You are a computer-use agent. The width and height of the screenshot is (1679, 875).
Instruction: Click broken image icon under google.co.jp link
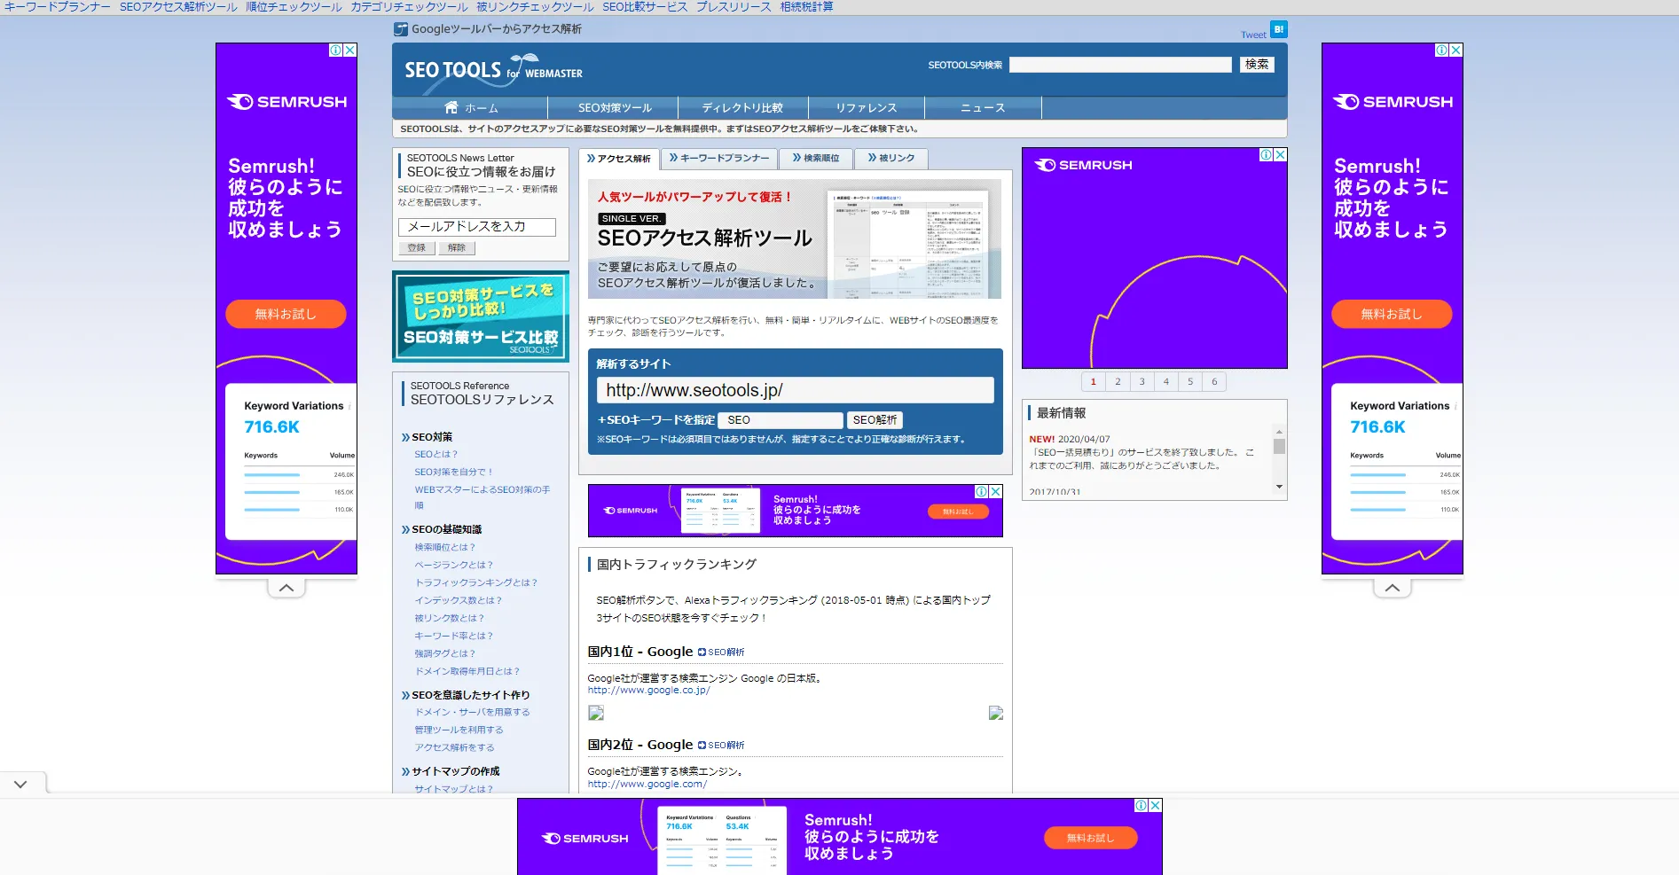point(596,713)
